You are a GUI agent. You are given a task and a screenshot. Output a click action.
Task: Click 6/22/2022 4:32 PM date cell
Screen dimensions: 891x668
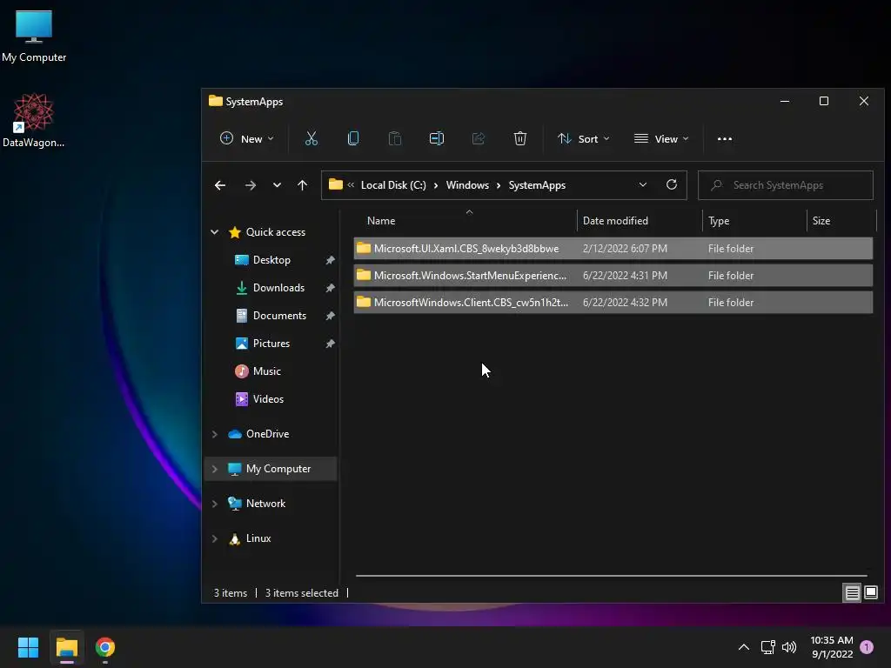625,302
